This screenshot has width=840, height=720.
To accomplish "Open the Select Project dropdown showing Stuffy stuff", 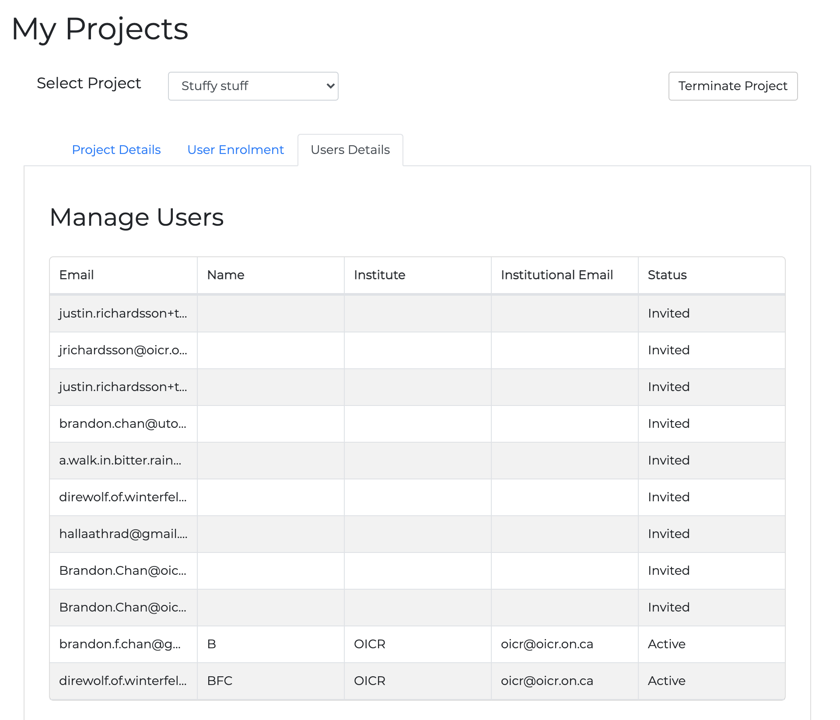I will (x=253, y=86).
